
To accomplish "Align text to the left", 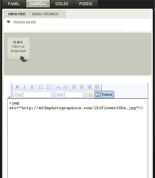I will pos(74,87).
